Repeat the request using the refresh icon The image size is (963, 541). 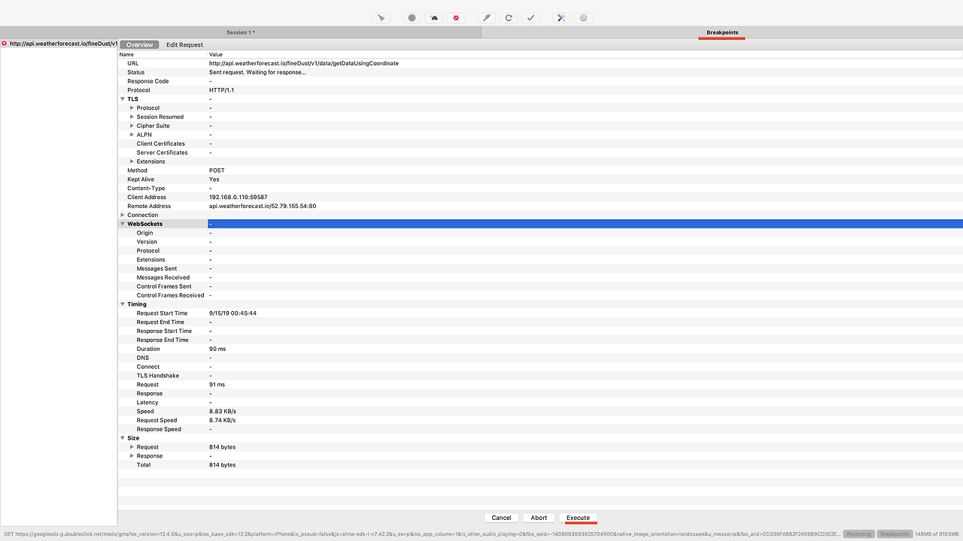[x=509, y=17]
